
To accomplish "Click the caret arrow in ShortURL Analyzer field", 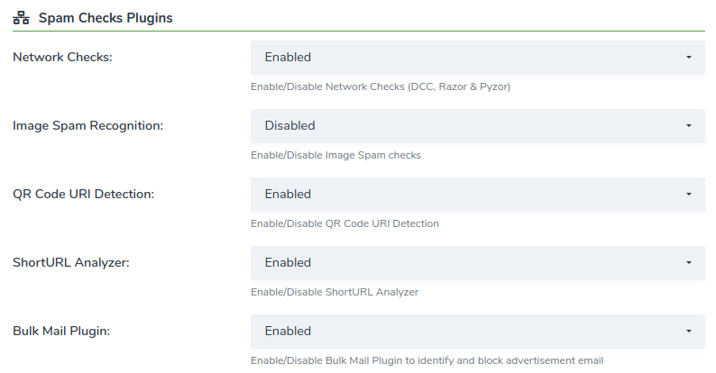I will point(689,263).
